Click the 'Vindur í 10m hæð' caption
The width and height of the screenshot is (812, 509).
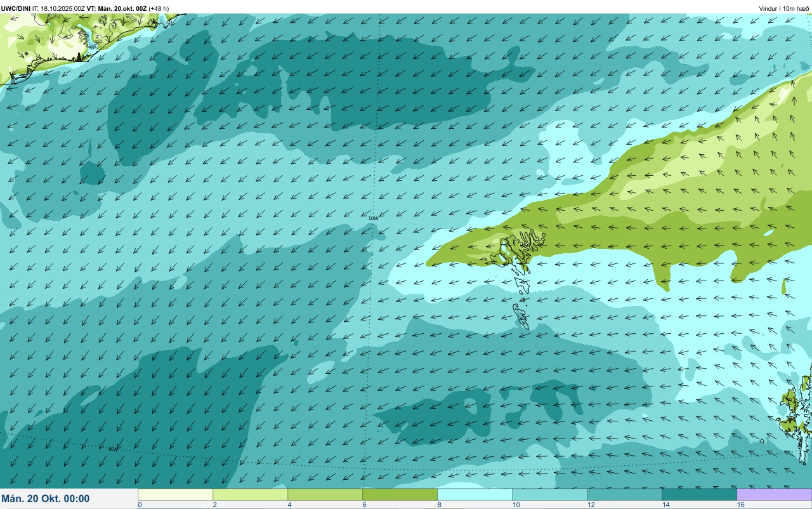click(783, 9)
